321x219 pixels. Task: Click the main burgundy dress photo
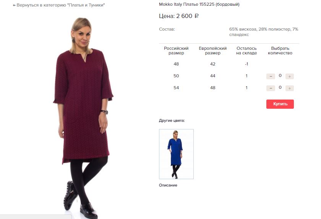point(83,117)
